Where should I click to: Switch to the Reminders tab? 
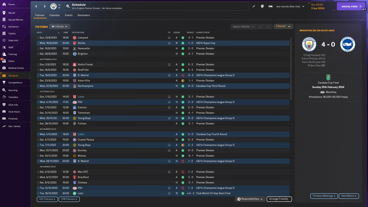84,15
